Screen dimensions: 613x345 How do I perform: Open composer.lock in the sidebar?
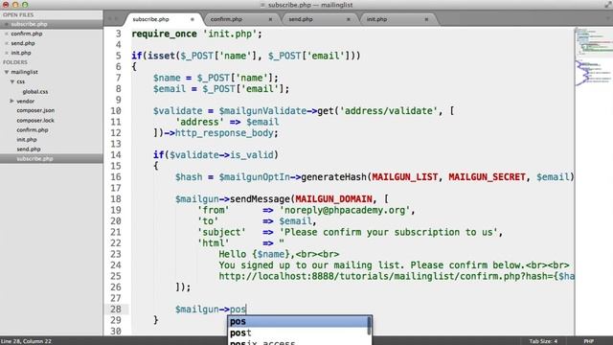click(x=35, y=121)
